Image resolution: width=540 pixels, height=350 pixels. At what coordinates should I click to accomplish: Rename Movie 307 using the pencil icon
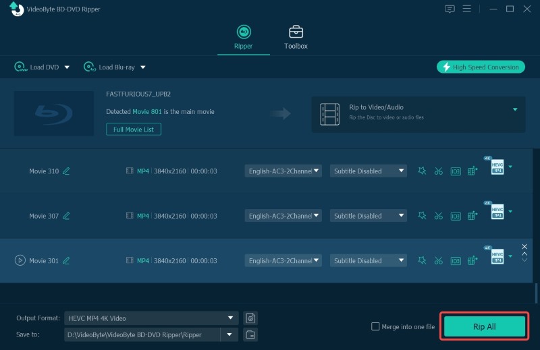pos(66,216)
